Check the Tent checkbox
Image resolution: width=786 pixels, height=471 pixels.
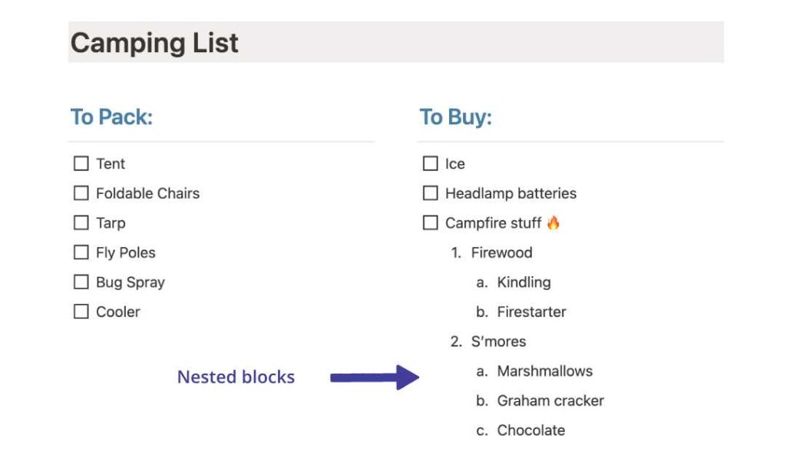pos(81,163)
